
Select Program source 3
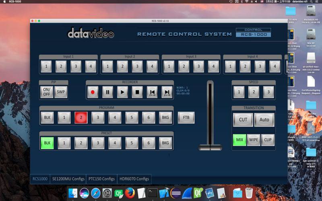pos(98,117)
